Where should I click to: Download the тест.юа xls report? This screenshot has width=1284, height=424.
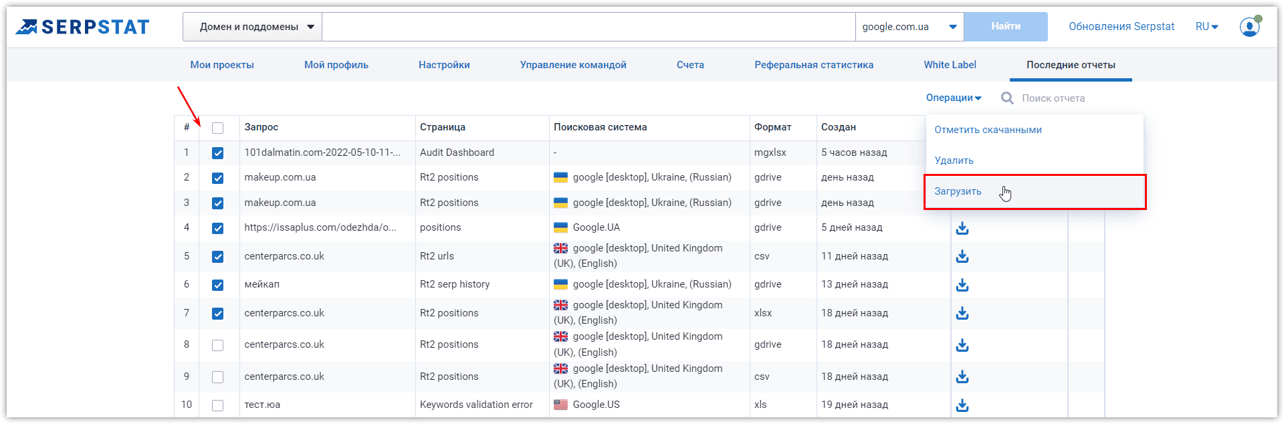pyautogui.click(x=962, y=406)
